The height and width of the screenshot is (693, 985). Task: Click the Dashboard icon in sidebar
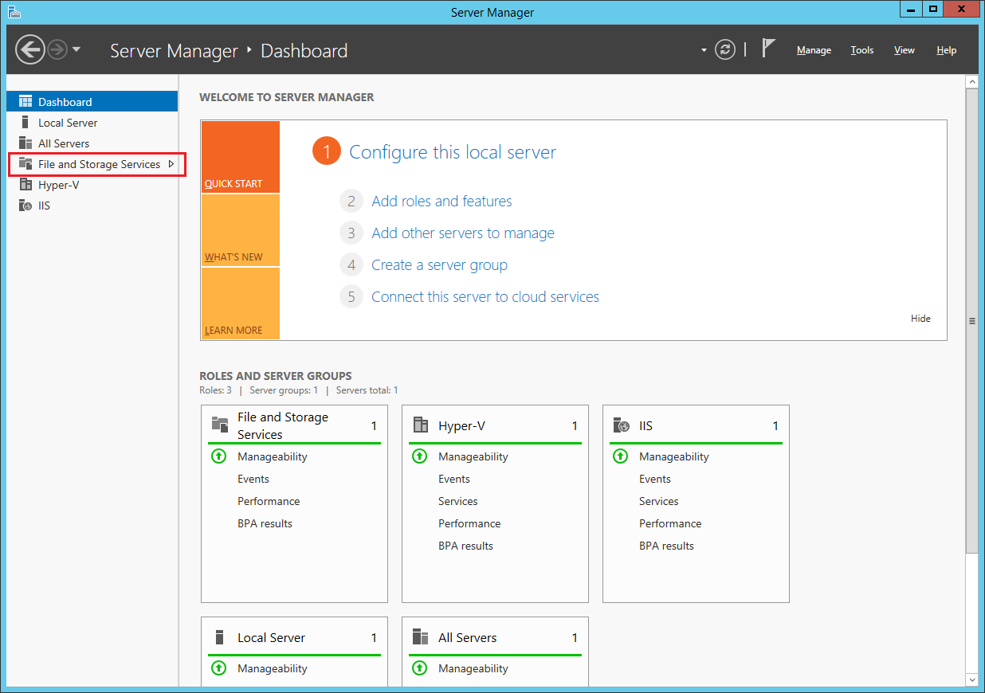pyautogui.click(x=25, y=101)
